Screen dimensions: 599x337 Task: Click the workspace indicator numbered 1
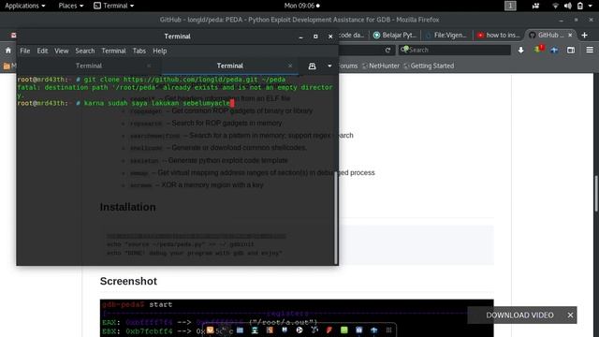pos(510,6)
